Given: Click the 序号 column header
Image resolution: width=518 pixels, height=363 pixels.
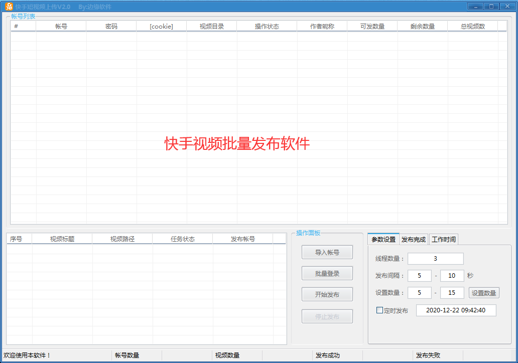Looking at the screenshot, I should (x=19, y=239).
